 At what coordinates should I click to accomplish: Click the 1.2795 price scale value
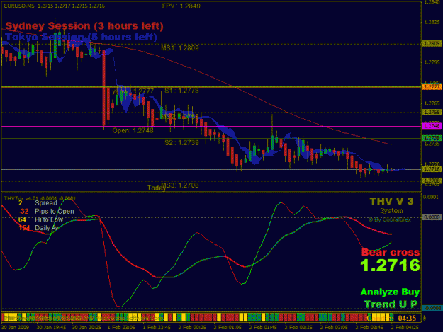click(x=432, y=62)
